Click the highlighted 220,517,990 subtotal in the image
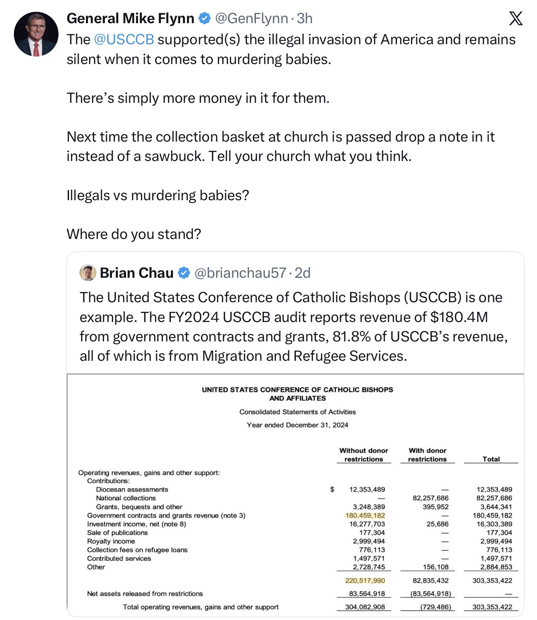 365,580
